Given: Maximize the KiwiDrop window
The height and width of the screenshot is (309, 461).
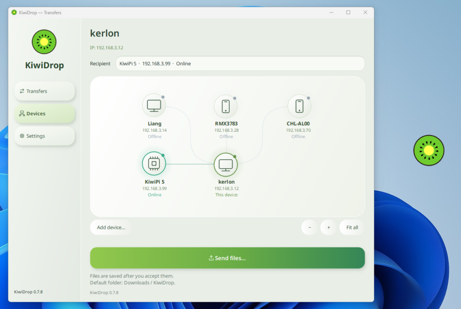Looking at the screenshot, I should point(348,12).
